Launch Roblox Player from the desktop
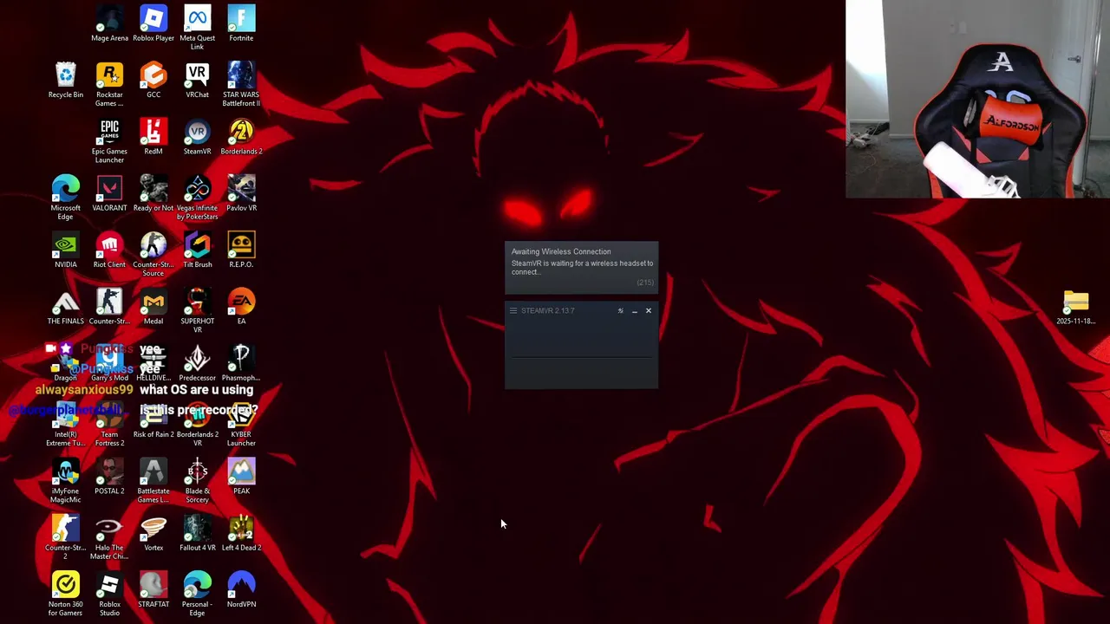The image size is (1110, 624). pyautogui.click(x=153, y=24)
